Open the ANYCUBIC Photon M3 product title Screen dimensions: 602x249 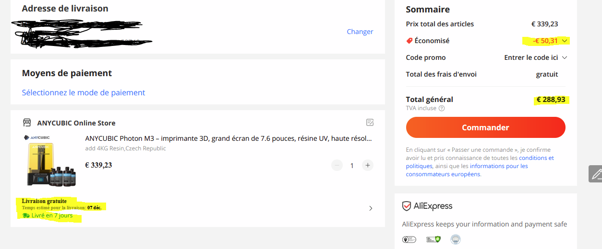coord(229,138)
